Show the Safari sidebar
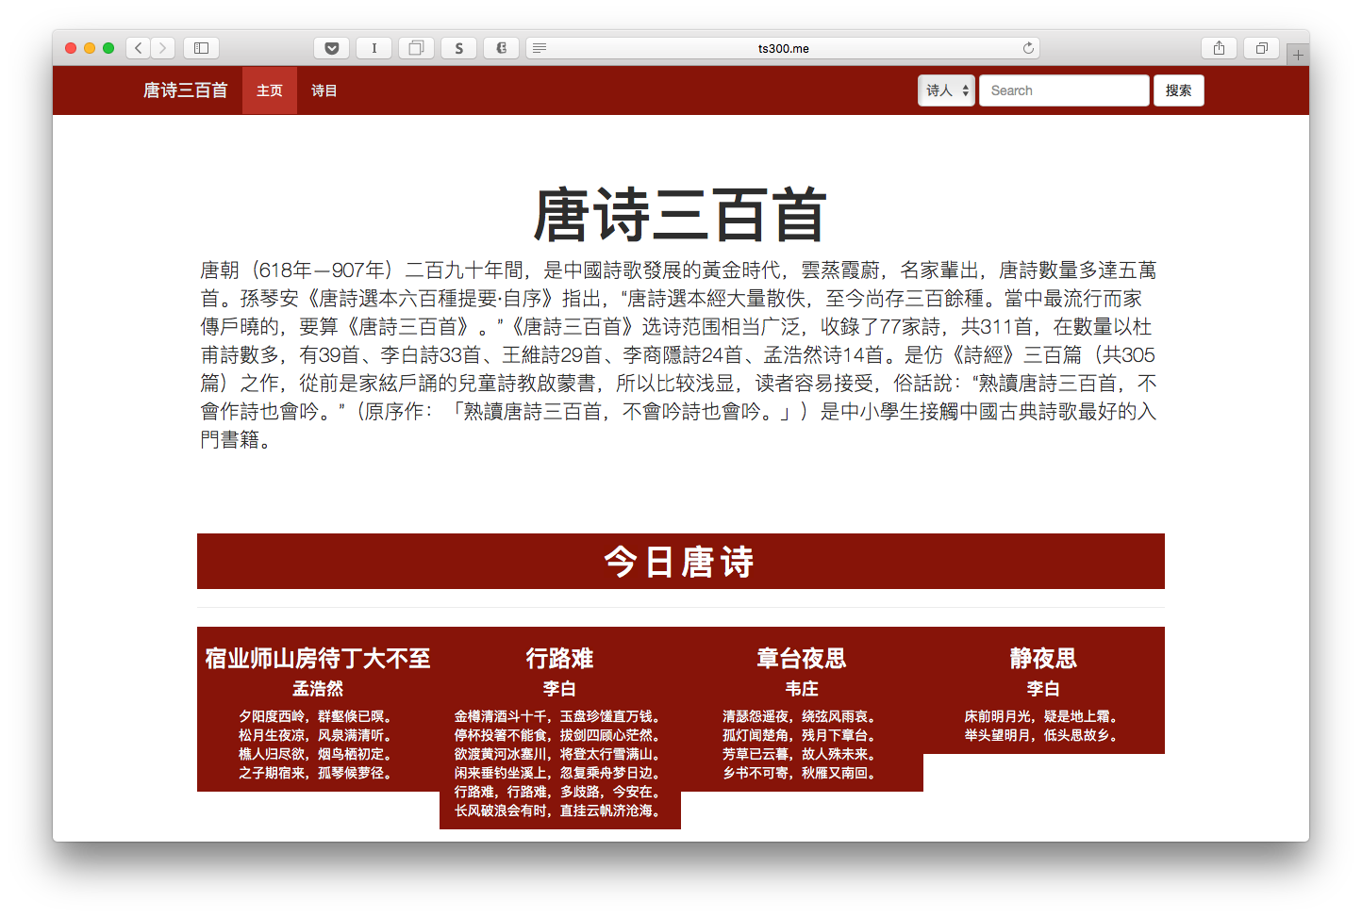The image size is (1362, 917). tap(201, 48)
